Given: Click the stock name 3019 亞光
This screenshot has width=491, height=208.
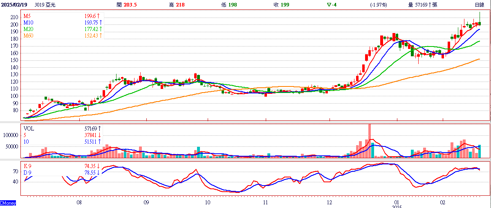Looking at the screenshot, I should (46, 4).
